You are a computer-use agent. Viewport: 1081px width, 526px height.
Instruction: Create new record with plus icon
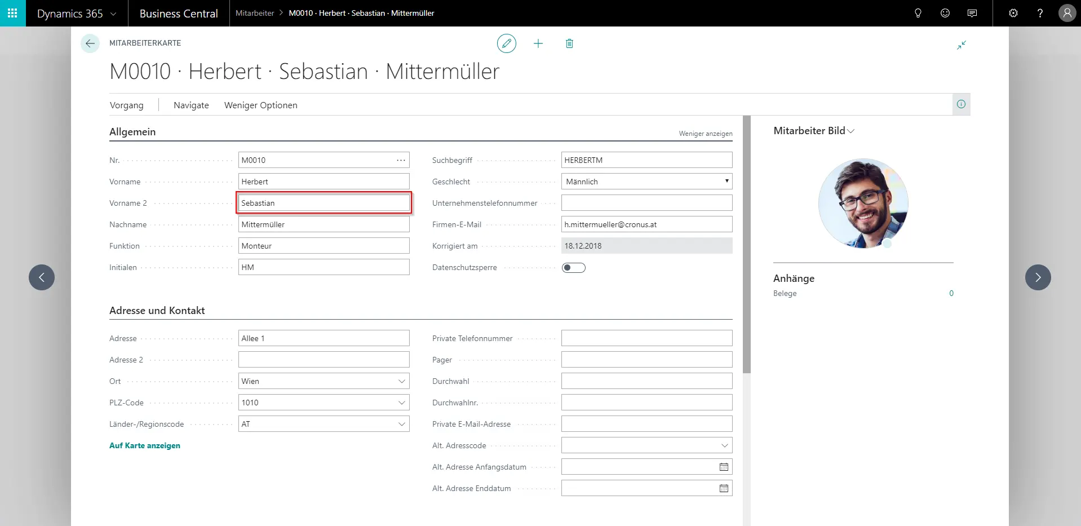pyautogui.click(x=538, y=43)
